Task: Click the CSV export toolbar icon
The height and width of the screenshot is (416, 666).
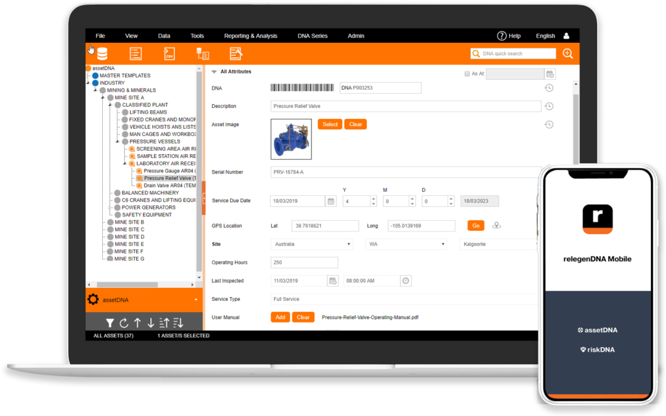Action: [169, 54]
